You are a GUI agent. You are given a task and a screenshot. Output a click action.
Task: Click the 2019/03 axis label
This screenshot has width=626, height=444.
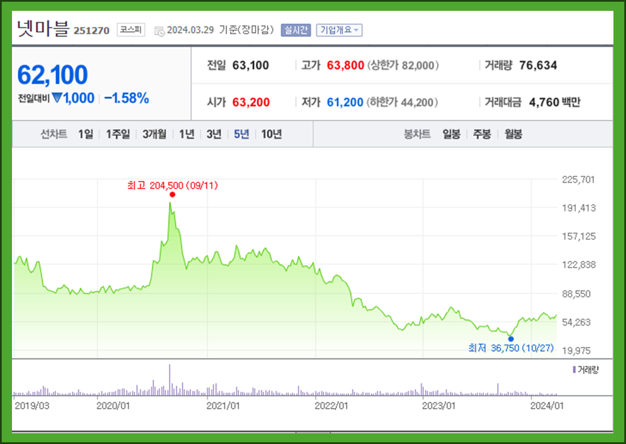[32, 406]
